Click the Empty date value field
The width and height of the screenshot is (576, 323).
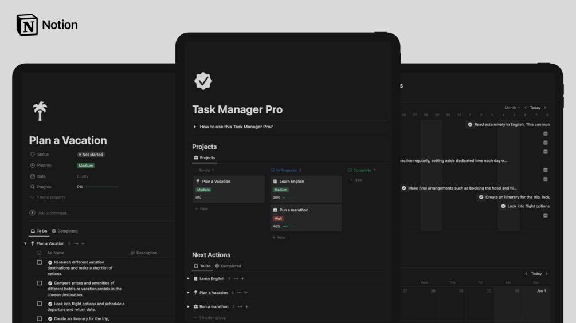[83, 176]
